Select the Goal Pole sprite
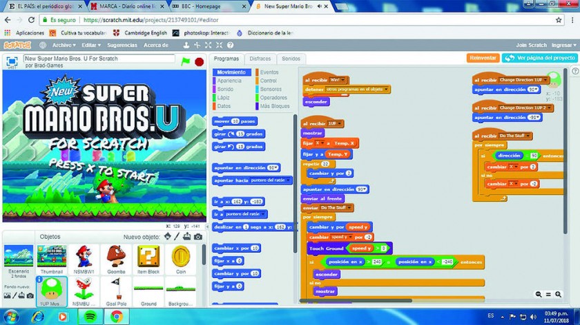The height and width of the screenshot is (325, 580). click(116, 291)
